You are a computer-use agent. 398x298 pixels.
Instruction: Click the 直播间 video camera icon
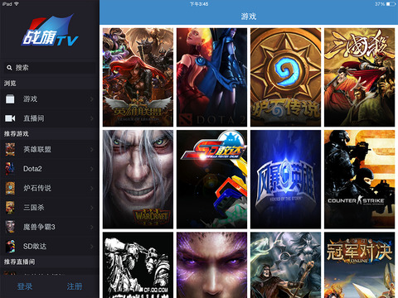10,118
